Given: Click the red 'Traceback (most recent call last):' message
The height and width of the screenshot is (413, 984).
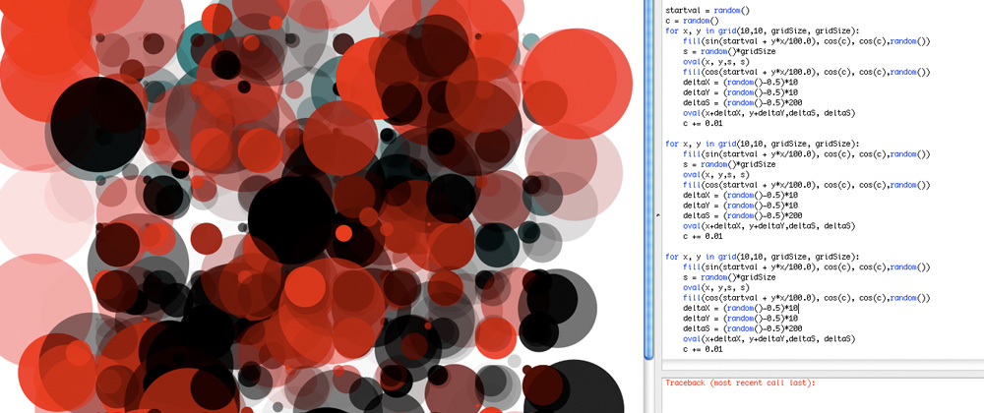Looking at the screenshot, I should pos(740,383).
